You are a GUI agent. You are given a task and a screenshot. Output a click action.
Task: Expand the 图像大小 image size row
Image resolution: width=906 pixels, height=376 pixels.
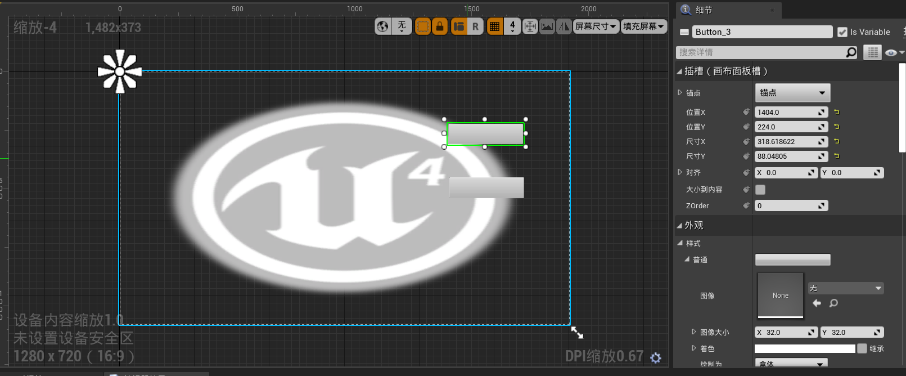click(694, 332)
